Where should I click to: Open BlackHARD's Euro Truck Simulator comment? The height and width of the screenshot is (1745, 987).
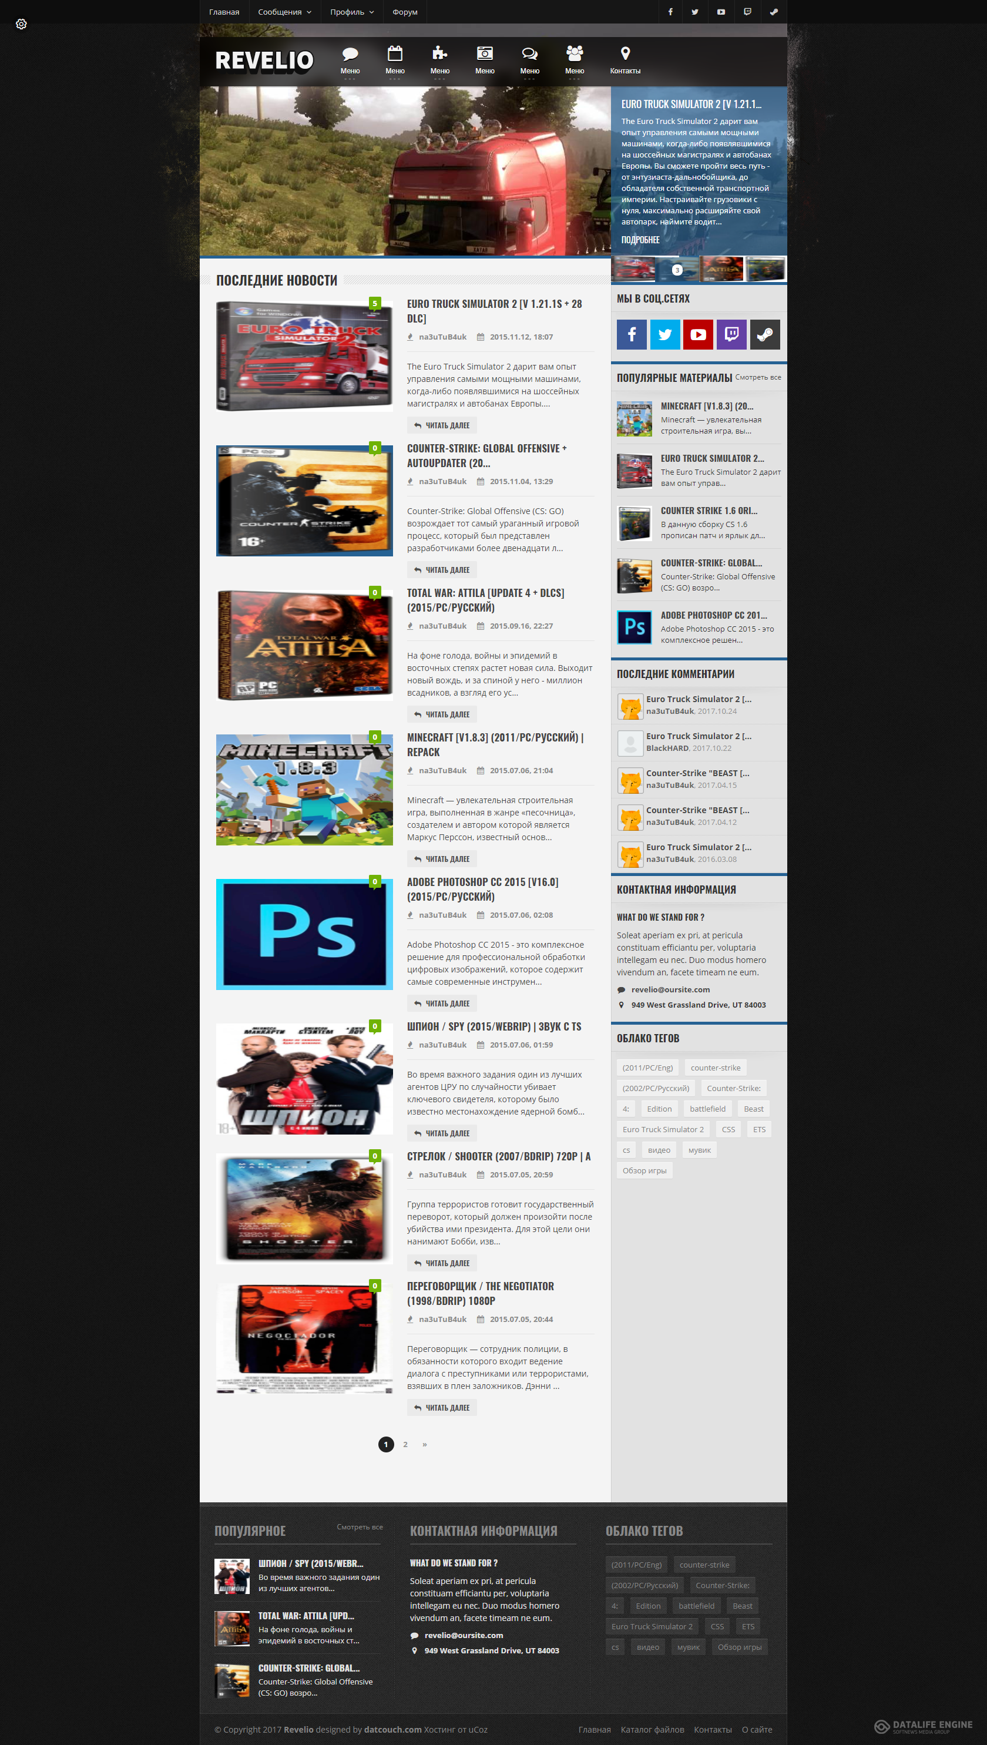pyautogui.click(x=698, y=736)
